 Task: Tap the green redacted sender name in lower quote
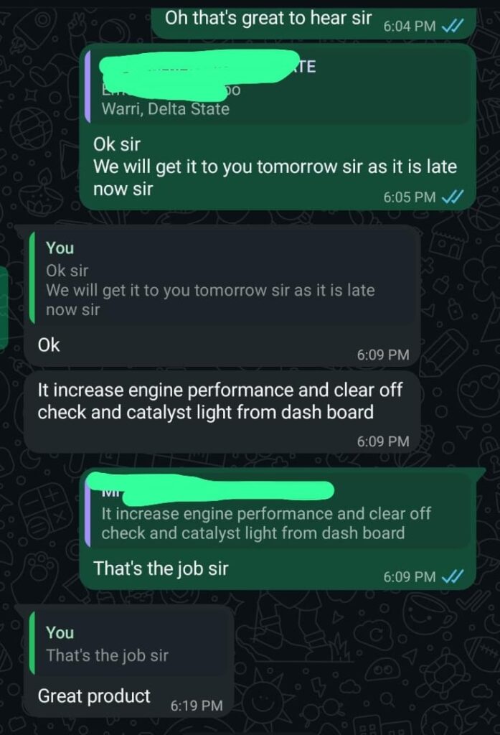click(x=211, y=487)
